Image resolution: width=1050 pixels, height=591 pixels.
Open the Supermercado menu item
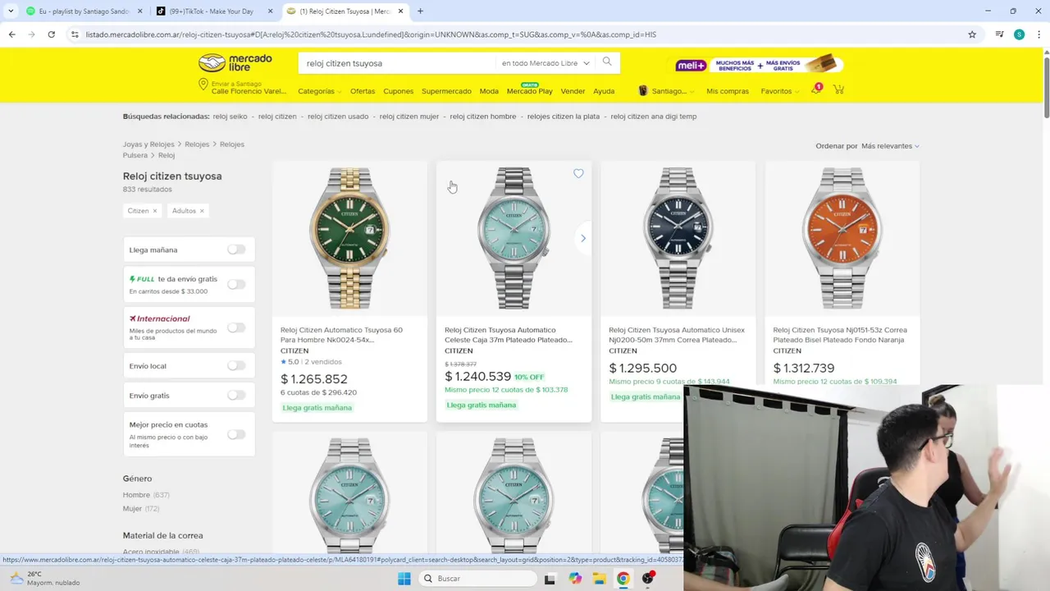(x=446, y=91)
